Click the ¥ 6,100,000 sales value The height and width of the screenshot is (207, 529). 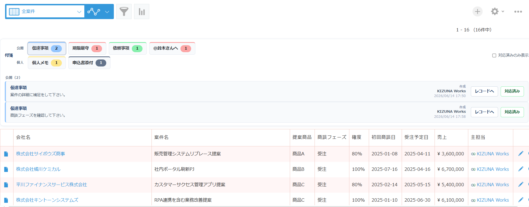451,200
